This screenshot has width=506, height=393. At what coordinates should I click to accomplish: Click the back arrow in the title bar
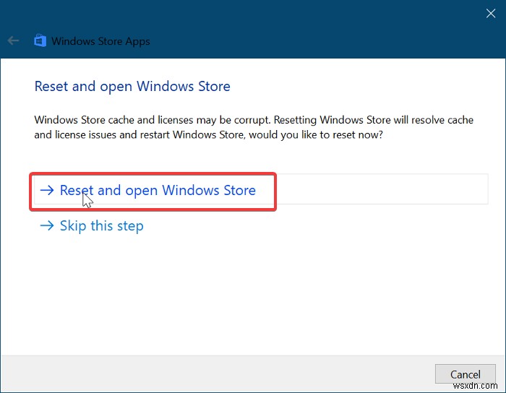coord(13,41)
